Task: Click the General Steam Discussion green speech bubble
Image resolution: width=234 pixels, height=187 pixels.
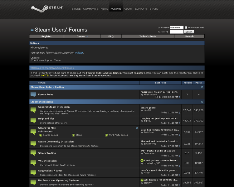Action: pos(33,110)
